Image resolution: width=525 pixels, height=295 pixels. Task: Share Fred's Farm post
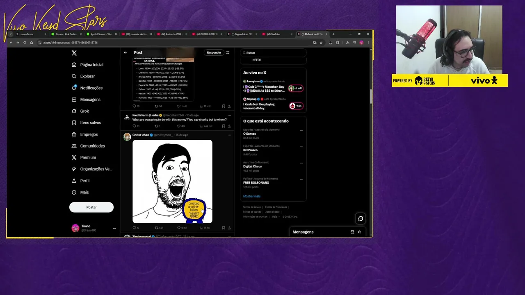tap(229, 126)
